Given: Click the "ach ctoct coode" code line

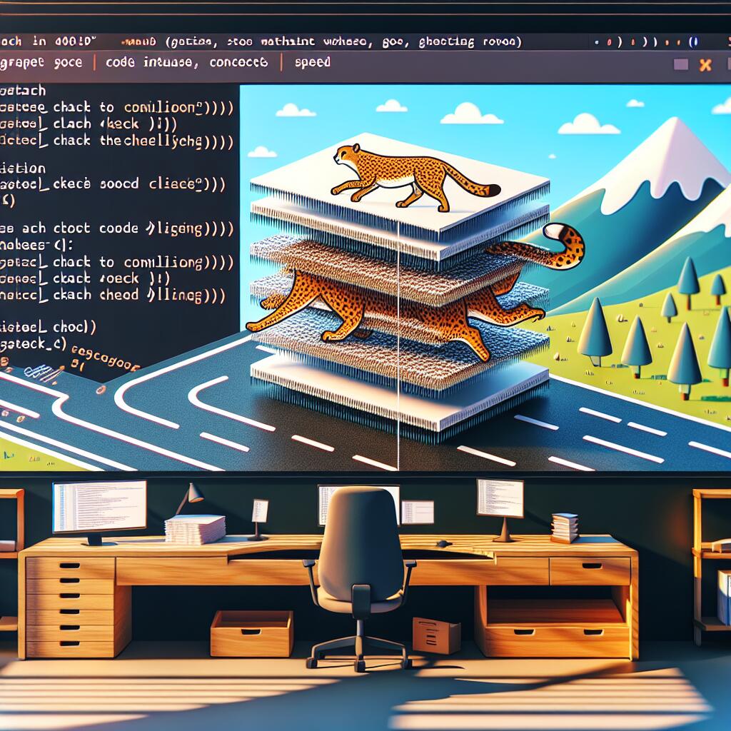Looking at the screenshot, I should 118,229.
